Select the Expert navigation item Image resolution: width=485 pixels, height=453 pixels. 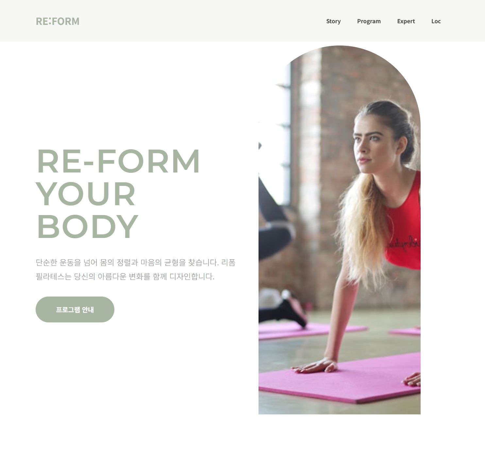(x=406, y=21)
